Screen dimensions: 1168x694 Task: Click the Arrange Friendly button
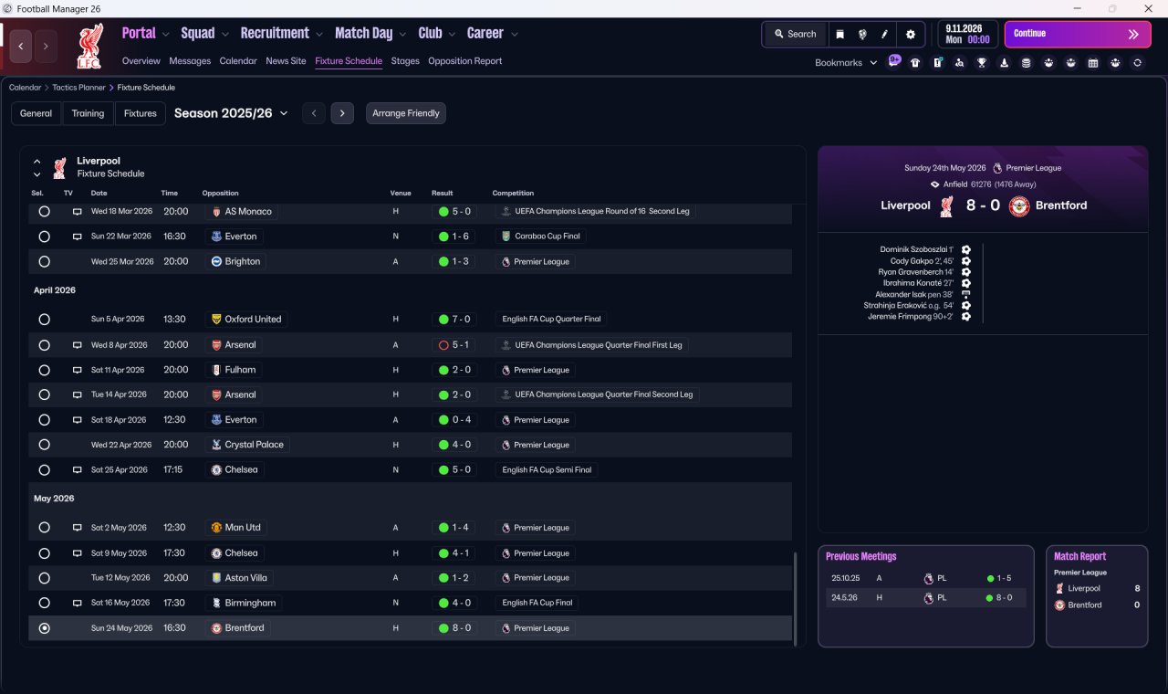pos(406,113)
